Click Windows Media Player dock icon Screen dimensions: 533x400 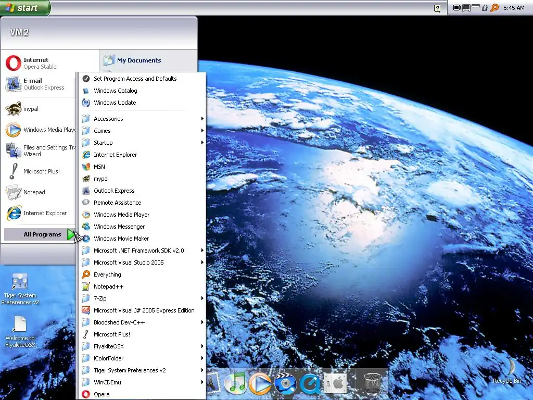pos(260,383)
